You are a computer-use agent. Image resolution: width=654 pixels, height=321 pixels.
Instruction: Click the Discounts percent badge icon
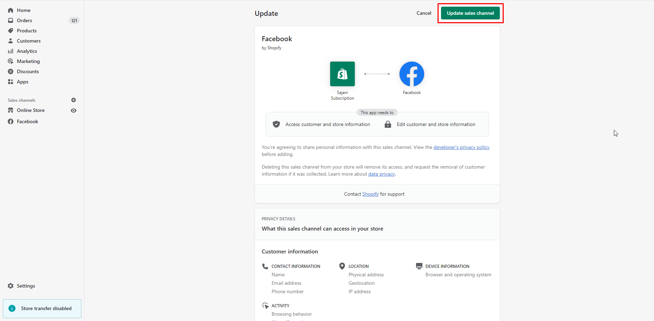pos(11,71)
